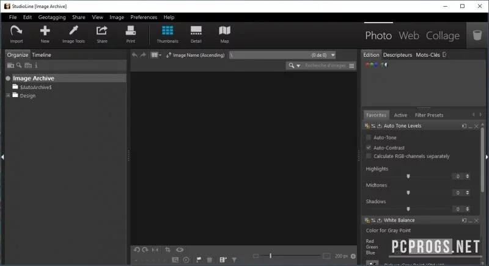The width and height of the screenshot is (489, 266).
Task: Switch to the Descripteurs tab
Action: pos(398,55)
